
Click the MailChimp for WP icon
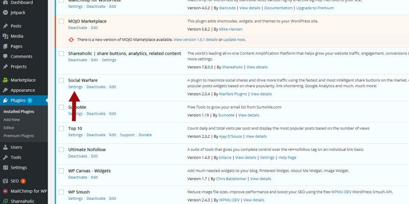click(x=5, y=191)
